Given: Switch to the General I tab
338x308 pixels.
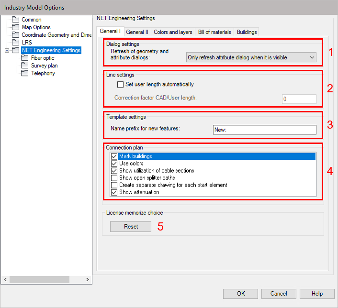Looking at the screenshot, I should click(x=110, y=31).
